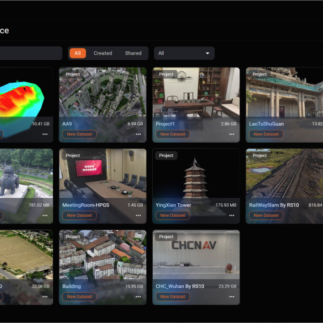Open more options for CHC_Wuhan By RS10

click(231, 297)
